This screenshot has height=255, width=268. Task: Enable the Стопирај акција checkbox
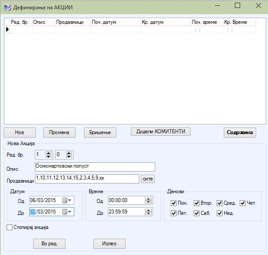coord(10,227)
